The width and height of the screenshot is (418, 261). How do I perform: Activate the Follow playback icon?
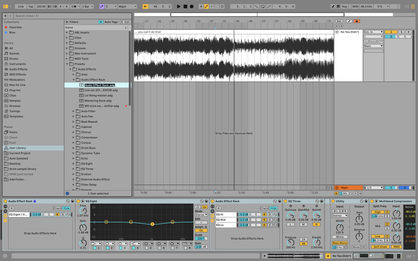[146, 6]
